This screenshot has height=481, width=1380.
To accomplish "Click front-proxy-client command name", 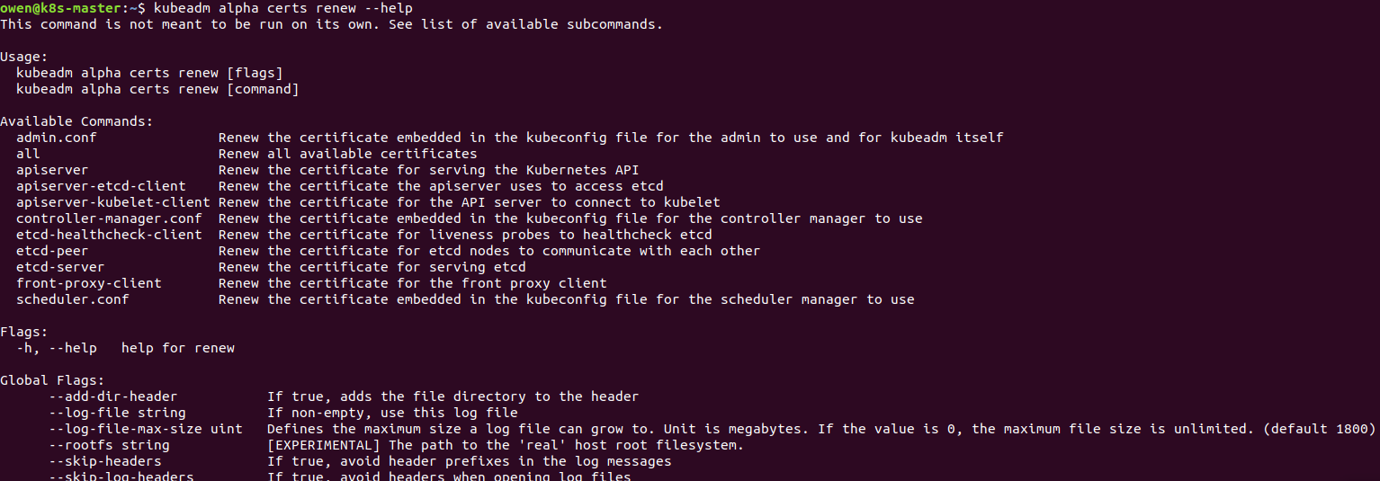I will [x=88, y=283].
